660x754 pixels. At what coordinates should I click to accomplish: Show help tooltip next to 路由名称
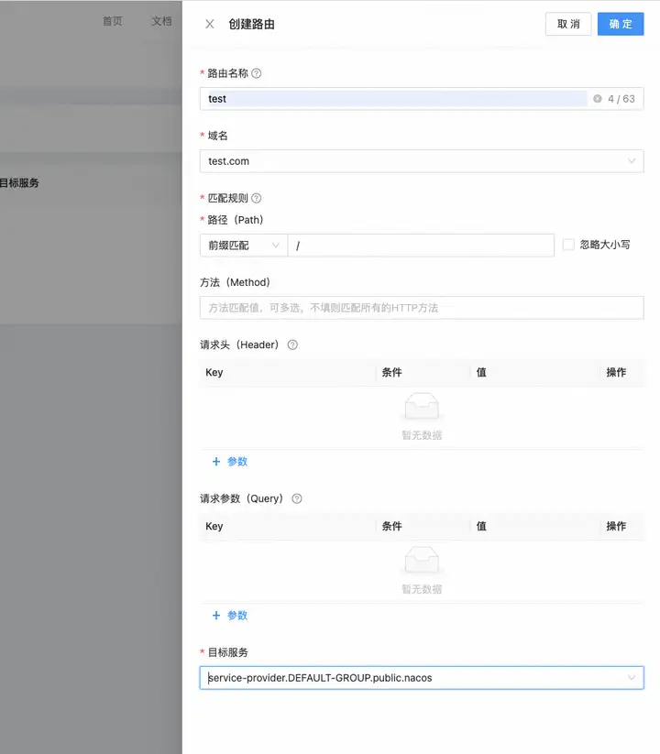[x=257, y=73]
